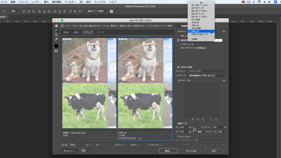This screenshot has width=281, height=158.
Task: Click zoom out minus button
Action: 63,145
